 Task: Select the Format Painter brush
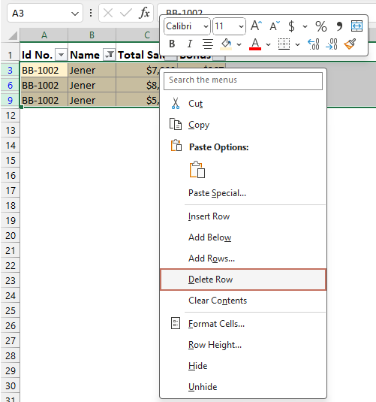click(350, 44)
